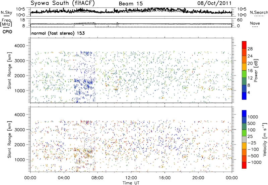Click the -25 velocity colorbar label
268x185 pixels.
click(x=252, y=143)
